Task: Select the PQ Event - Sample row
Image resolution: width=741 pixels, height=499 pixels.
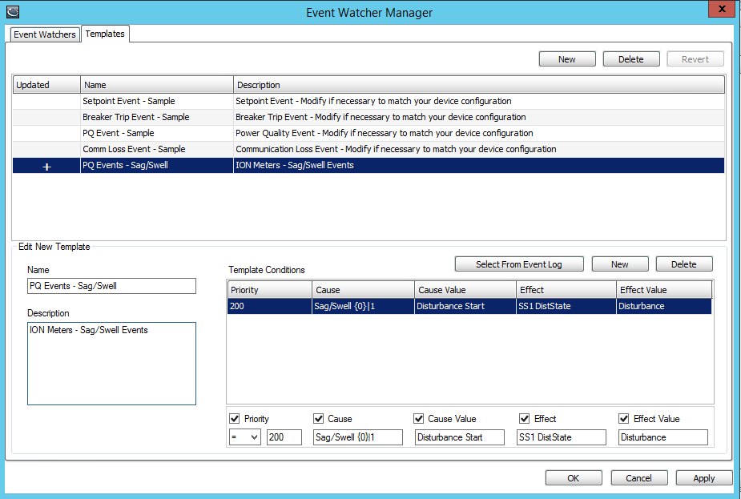Action: pyautogui.click(x=368, y=133)
